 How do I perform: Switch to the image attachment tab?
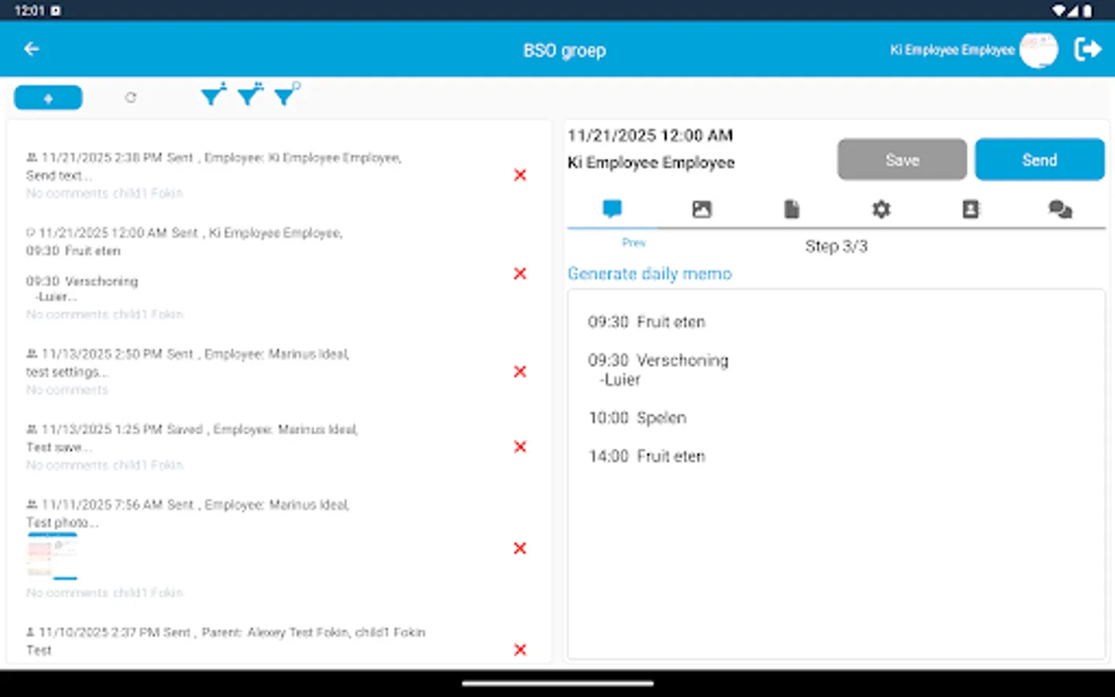click(702, 208)
